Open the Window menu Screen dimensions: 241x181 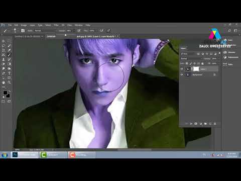pyautogui.click(x=78, y=25)
